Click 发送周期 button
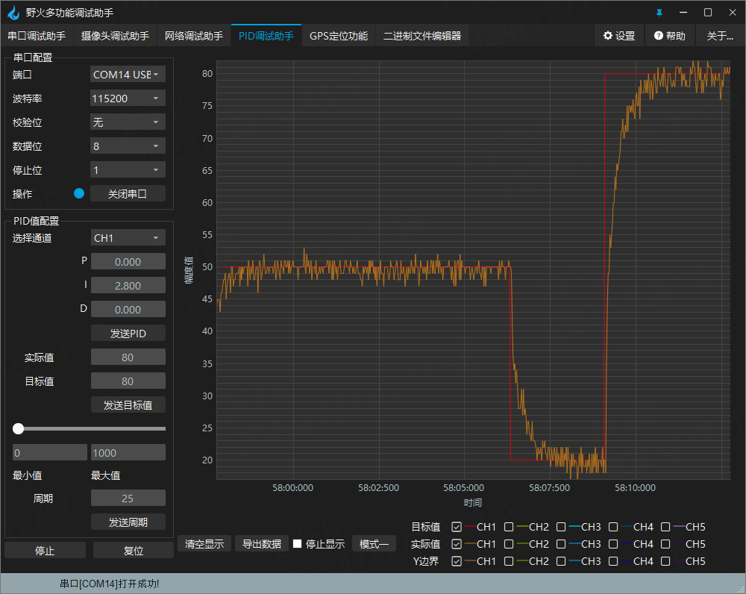The height and width of the screenshot is (594, 746). click(x=128, y=522)
